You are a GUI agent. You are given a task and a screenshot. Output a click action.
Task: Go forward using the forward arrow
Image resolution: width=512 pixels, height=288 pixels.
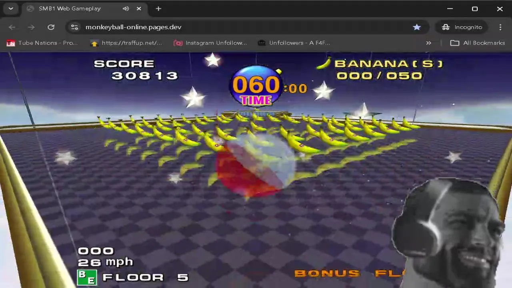[x=31, y=27]
